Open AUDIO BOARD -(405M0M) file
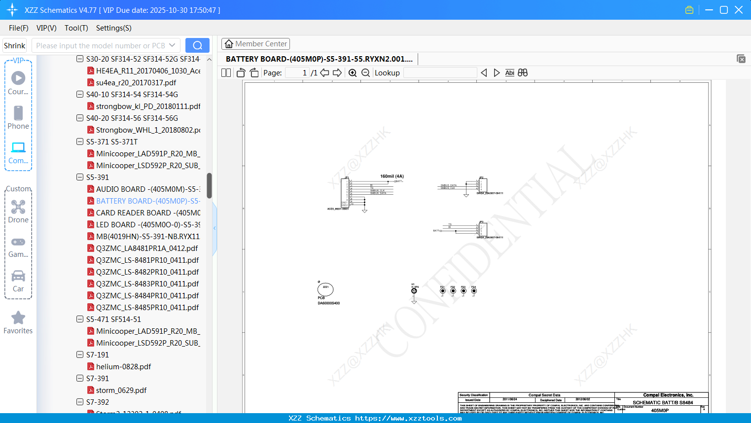This screenshot has width=751, height=423. [148, 189]
